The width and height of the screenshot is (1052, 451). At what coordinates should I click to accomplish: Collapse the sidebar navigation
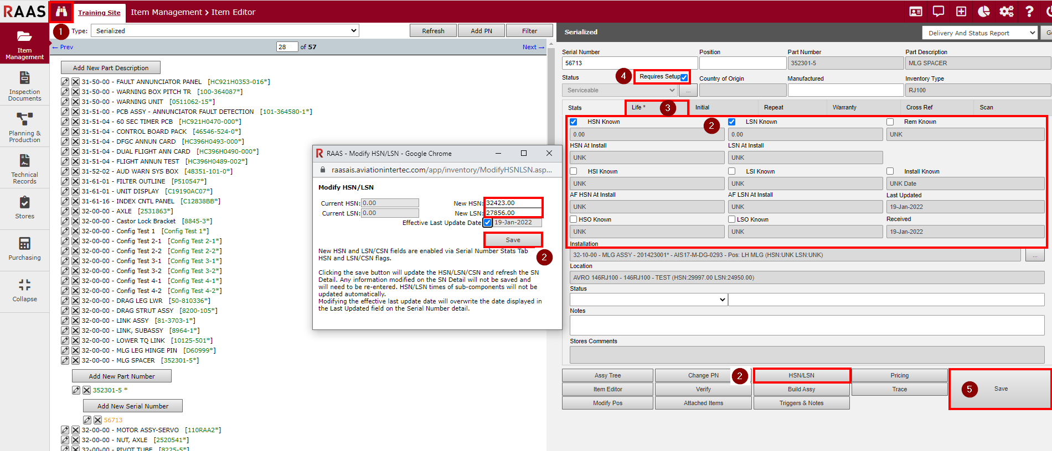coord(24,290)
